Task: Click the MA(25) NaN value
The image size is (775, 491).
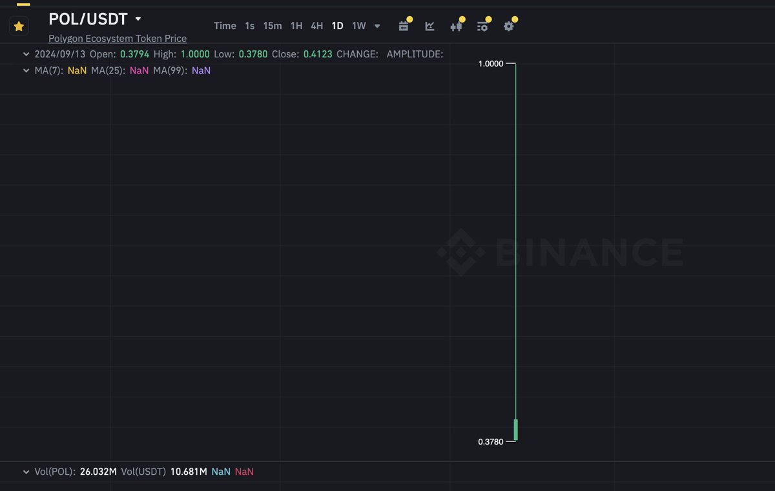Action: point(139,70)
